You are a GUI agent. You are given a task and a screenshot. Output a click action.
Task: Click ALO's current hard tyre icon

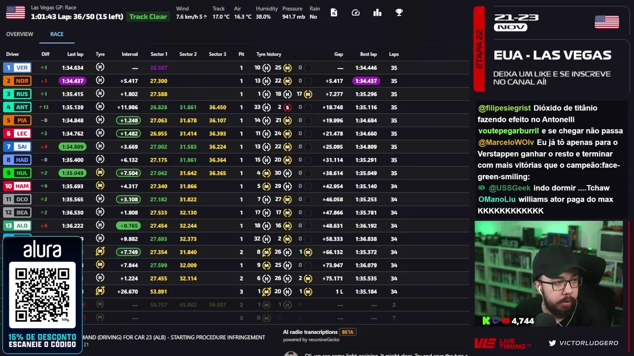tap(100, 225)
